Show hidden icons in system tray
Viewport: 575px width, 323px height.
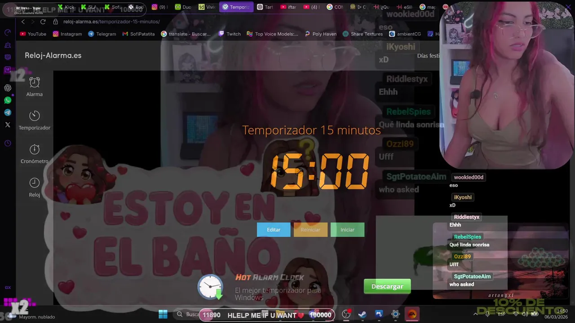[x=476, y=314]
